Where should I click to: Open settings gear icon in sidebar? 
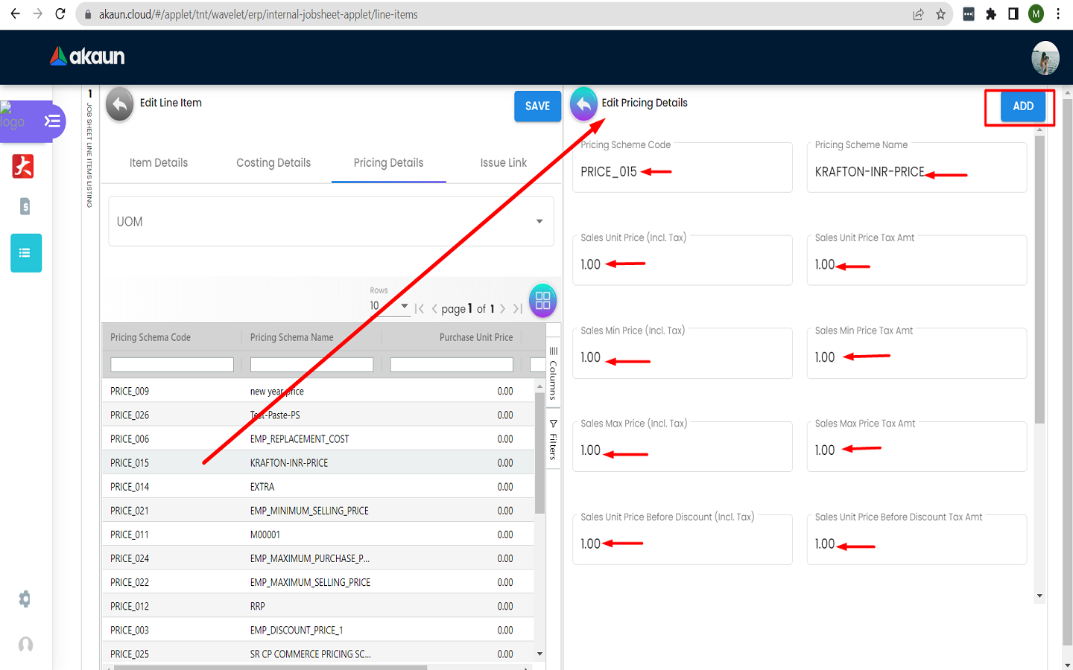(x=25, y=599)
